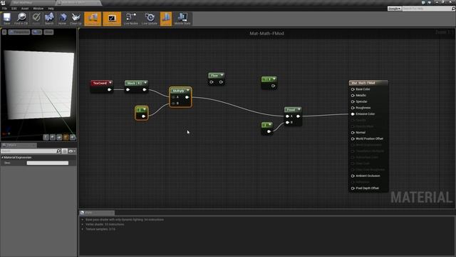
Task: Click the Apply checkmark toolbar icon
Action: click(36, 19)
